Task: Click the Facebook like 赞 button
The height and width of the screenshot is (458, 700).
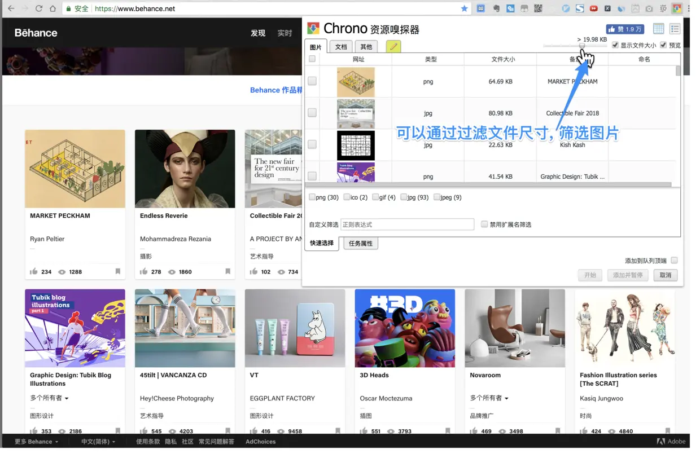Action: click(625, 29)
